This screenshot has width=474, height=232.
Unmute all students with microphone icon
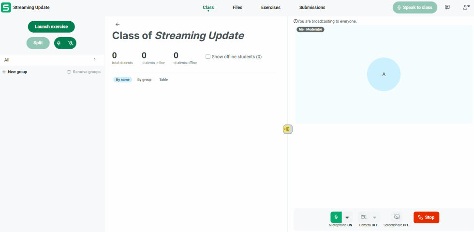tap(59, 43)
